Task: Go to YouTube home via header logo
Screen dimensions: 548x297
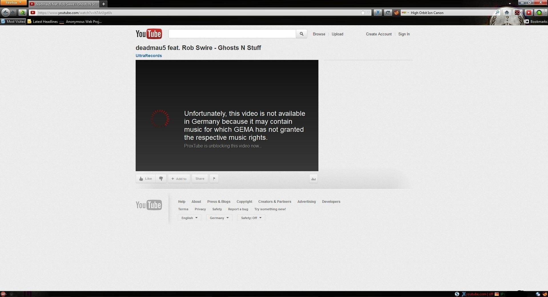Action: coord(149,34)
